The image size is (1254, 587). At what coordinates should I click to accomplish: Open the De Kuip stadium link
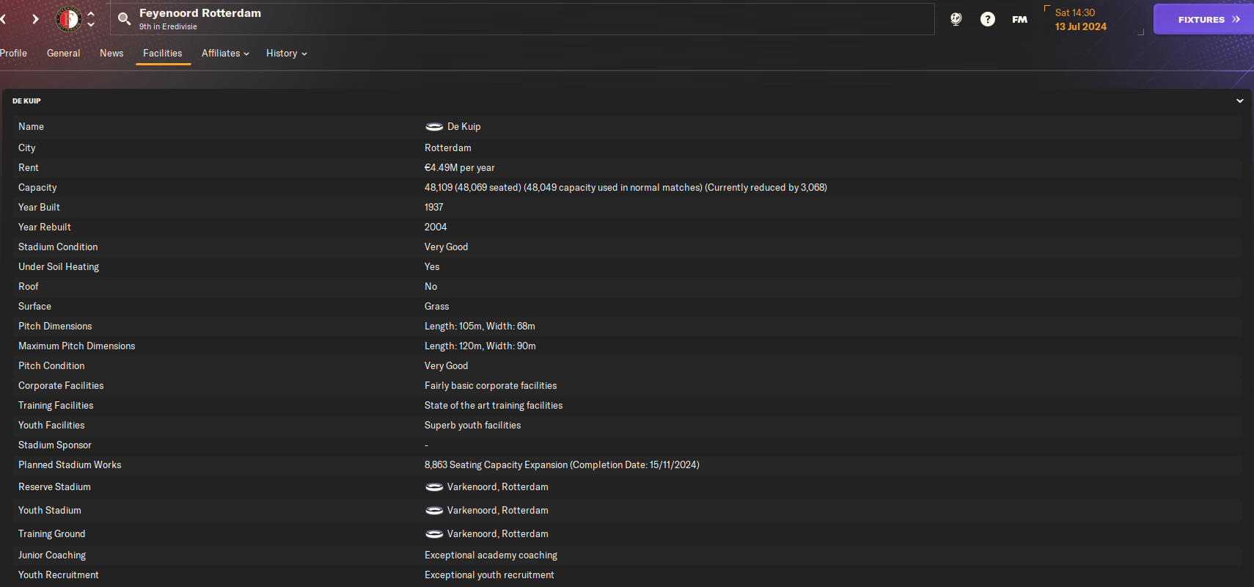point(464,127)
